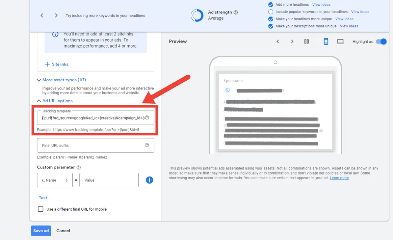Switch to side-by-side preview layout
The height and width of the screenshot is (240, 393).
(x=307, y=42)
